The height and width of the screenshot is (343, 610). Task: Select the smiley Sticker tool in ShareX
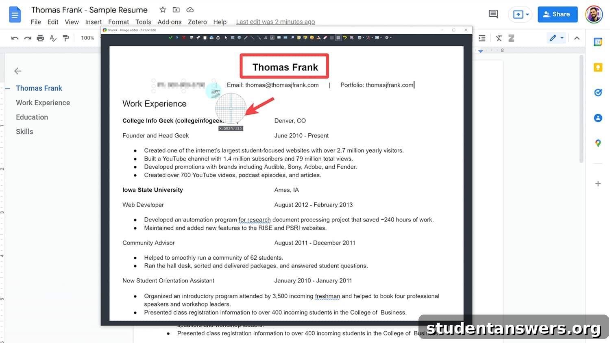[312, 37]
